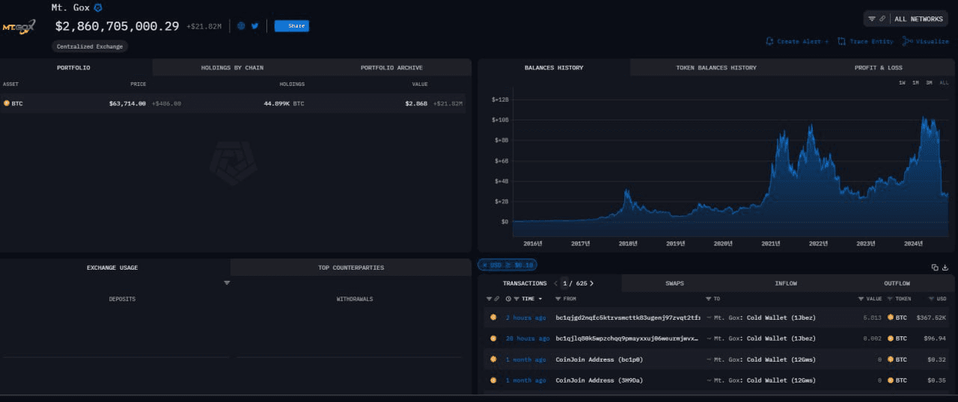Open the Inflow tab
This screenshot has width=958, height=402.
pyautogui.click(x=786, y=283)
